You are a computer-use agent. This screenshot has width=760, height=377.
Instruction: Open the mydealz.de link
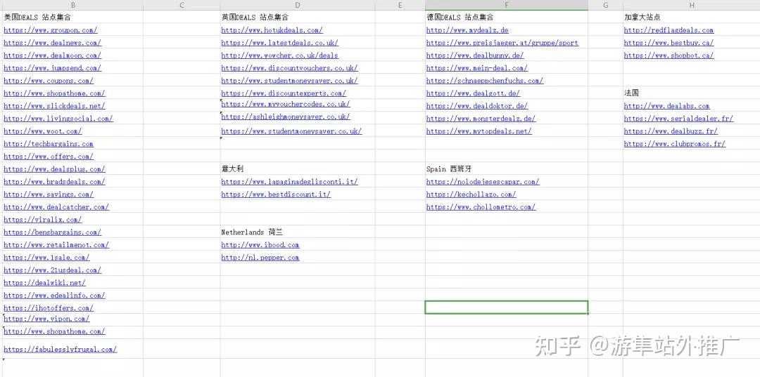point(467,30)
